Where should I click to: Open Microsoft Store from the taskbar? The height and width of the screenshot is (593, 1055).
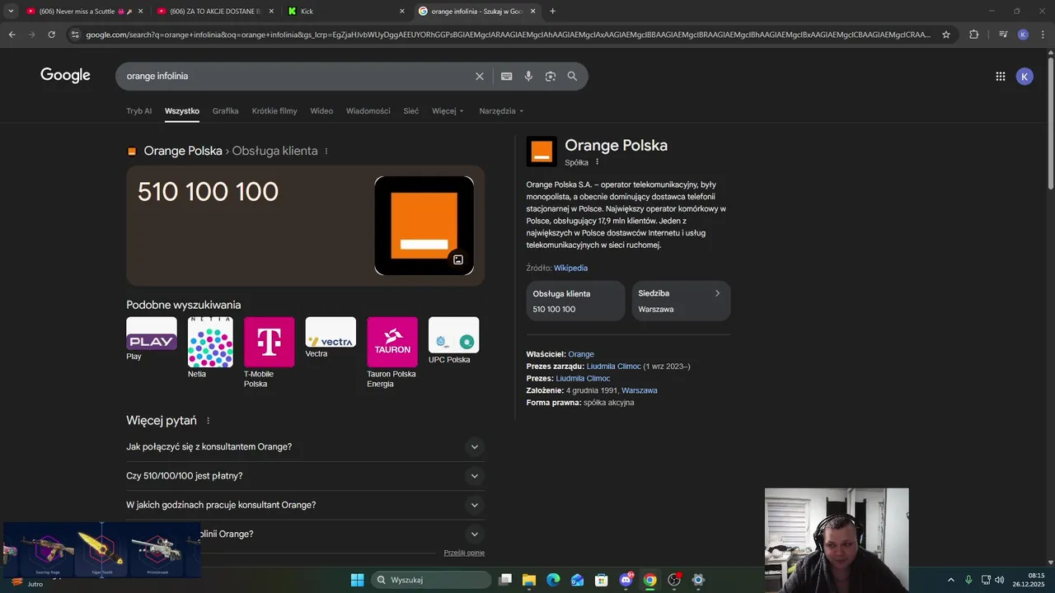602,580
